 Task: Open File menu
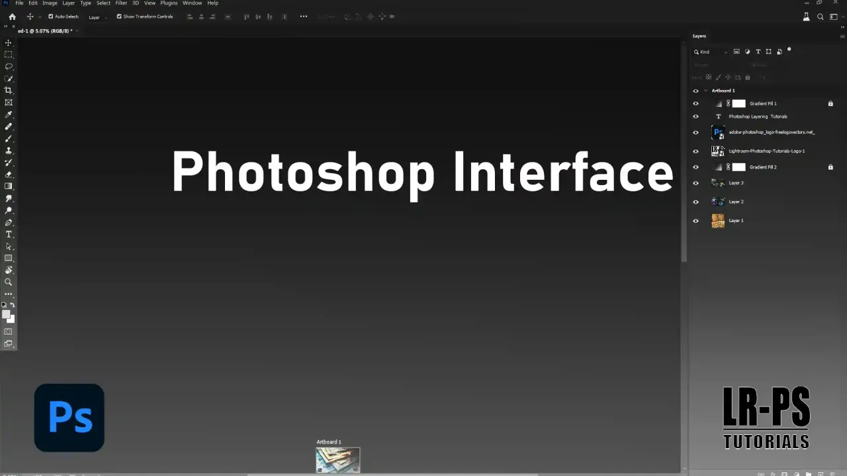(x=19, y=3)
